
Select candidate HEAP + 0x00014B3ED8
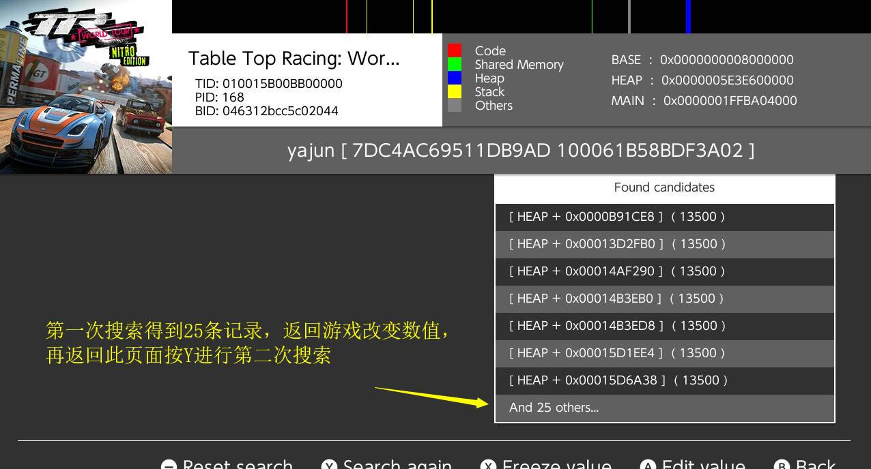click(x=665, y=326)
